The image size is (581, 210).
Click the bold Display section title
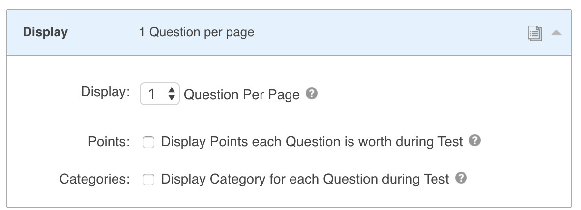point(46,33)
